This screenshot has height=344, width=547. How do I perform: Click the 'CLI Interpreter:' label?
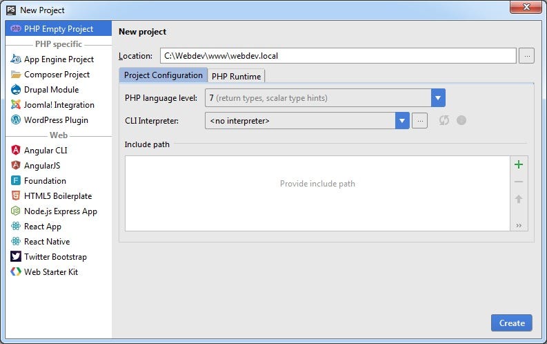(x=152, y=121)
